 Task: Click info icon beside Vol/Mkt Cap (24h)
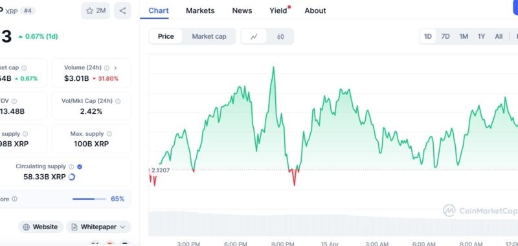(118, 102)
